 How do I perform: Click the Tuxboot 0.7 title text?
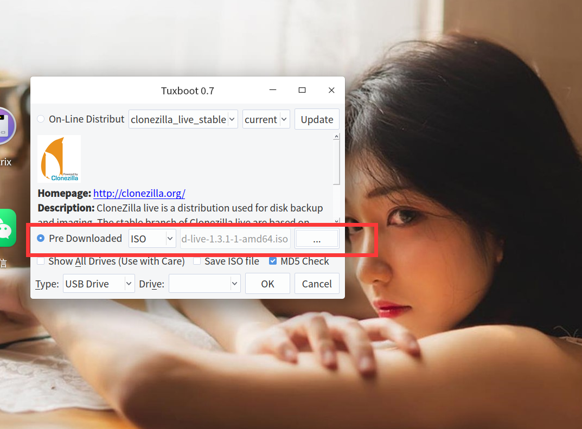[x=188, y=91]
